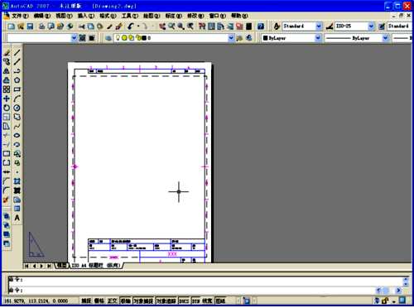Switch to the 模型 model tab
This screenshot has width=414, height=308.
pyautogui.click(x=62, y=266)
